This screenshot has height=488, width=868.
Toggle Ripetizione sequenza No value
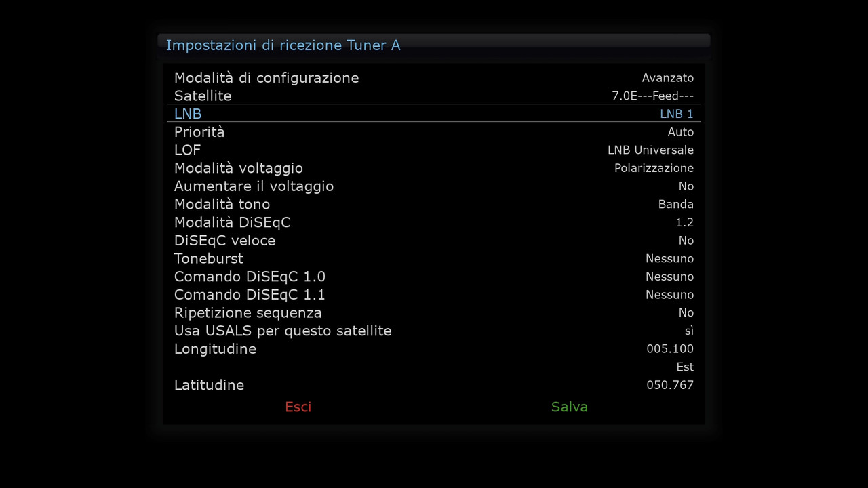coord(686,312)
